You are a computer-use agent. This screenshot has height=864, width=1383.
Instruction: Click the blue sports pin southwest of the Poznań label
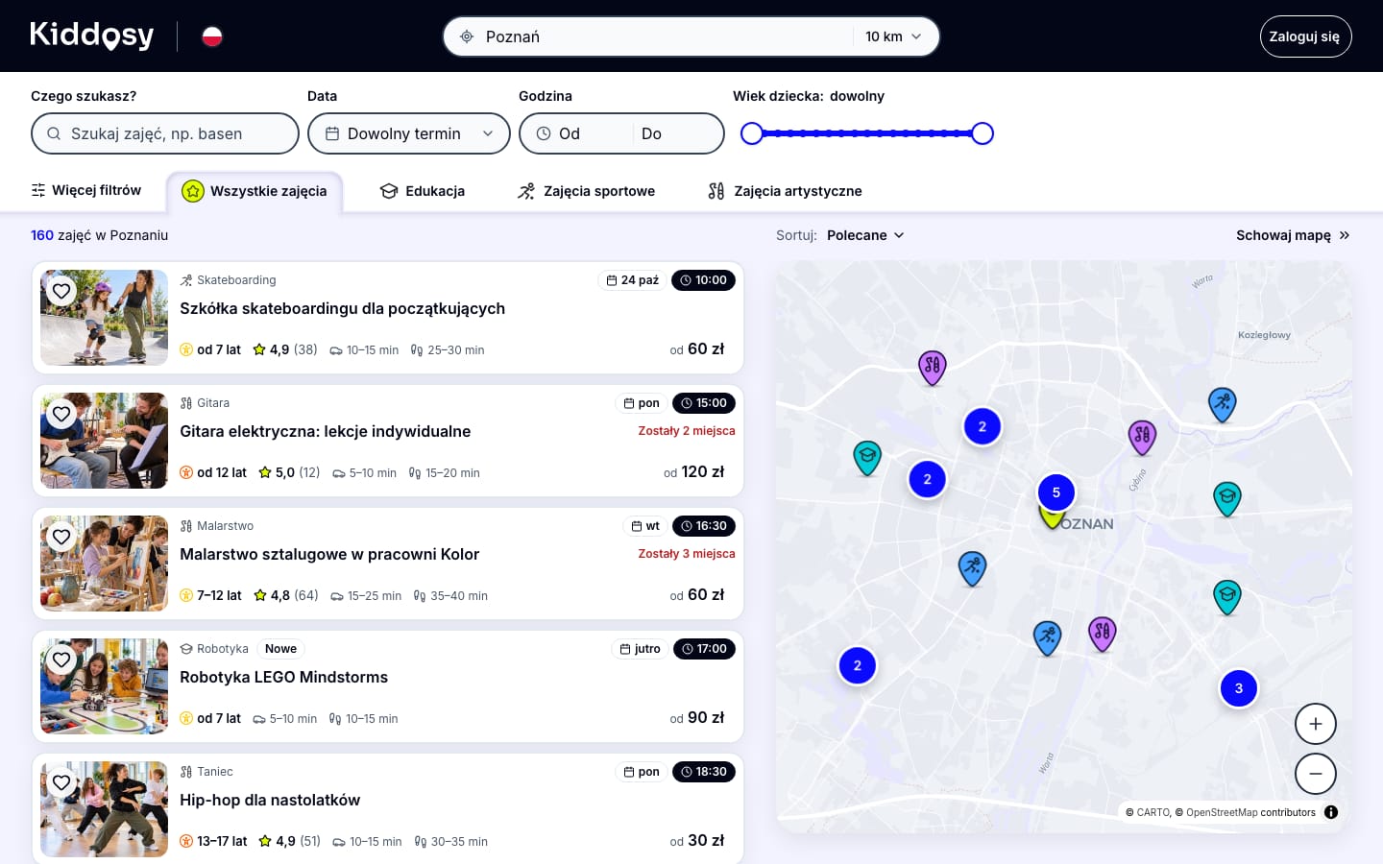972,568
